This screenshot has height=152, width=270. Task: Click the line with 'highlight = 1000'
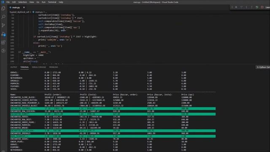click(33, 55)
